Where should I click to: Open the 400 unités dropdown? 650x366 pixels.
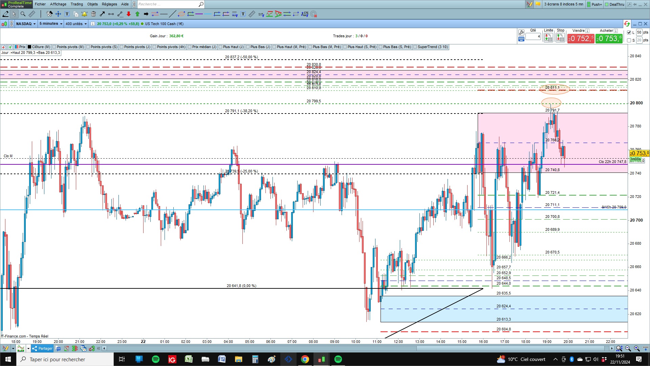pyautogui.click(x=76, y=24)
